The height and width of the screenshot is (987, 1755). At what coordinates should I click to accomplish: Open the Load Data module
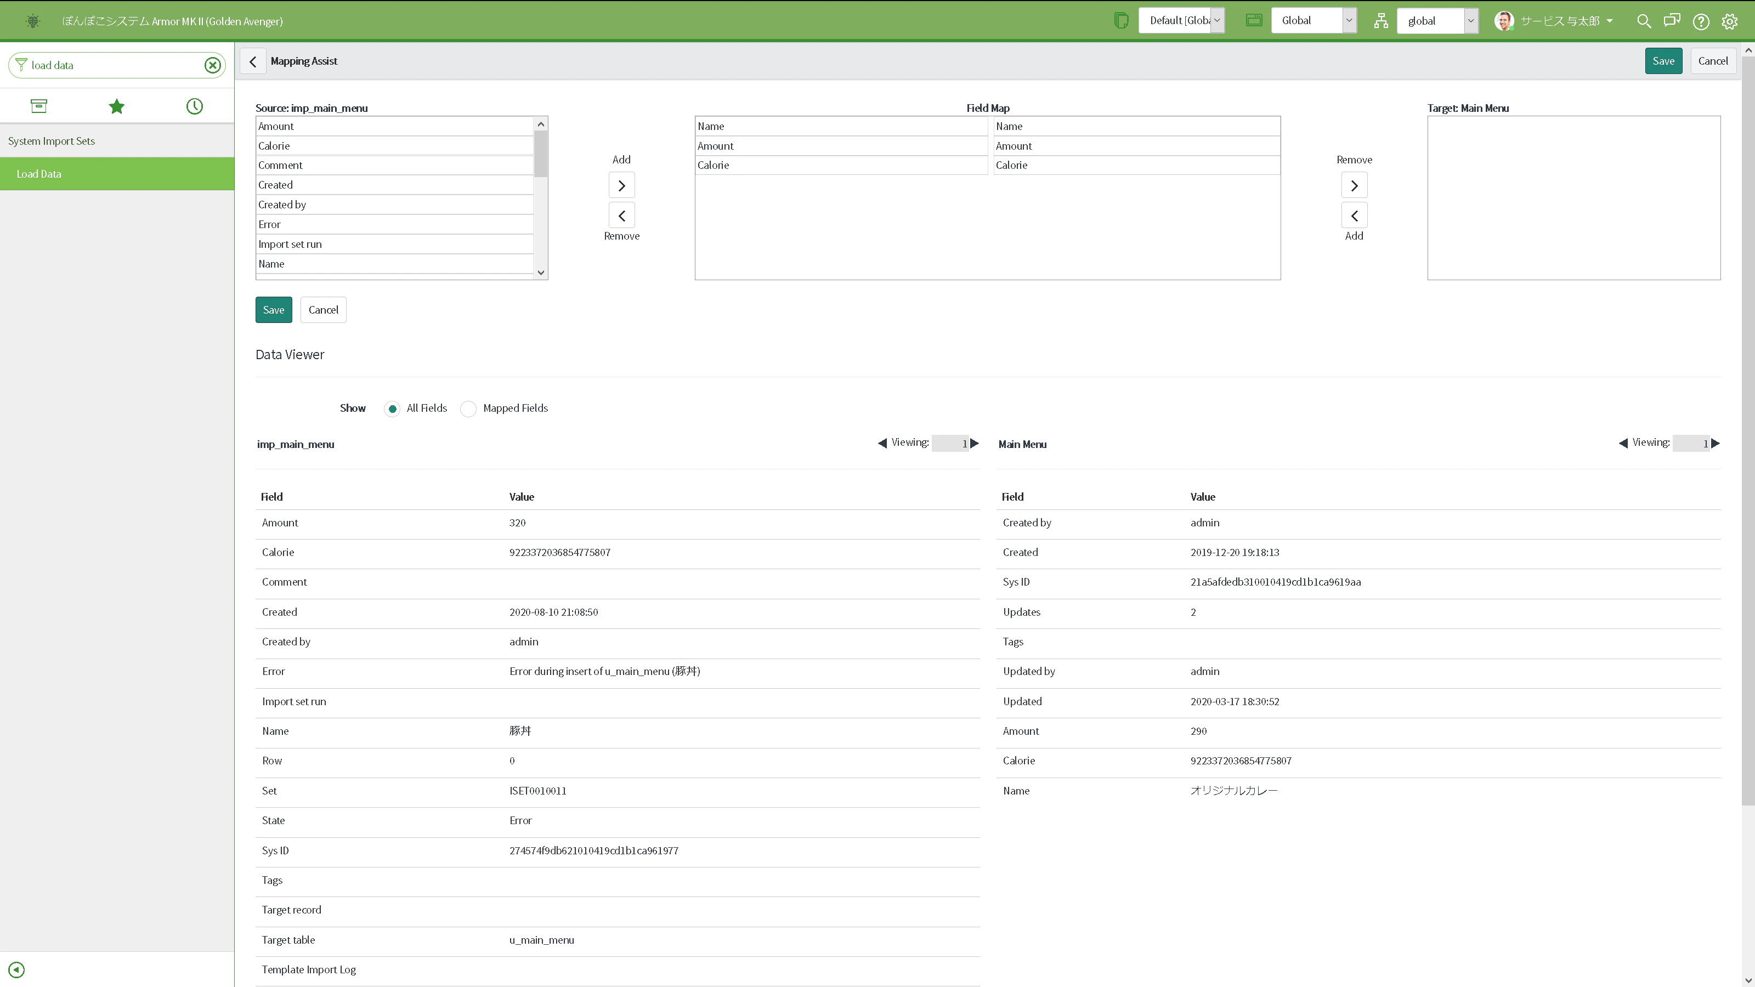[117, 174]
